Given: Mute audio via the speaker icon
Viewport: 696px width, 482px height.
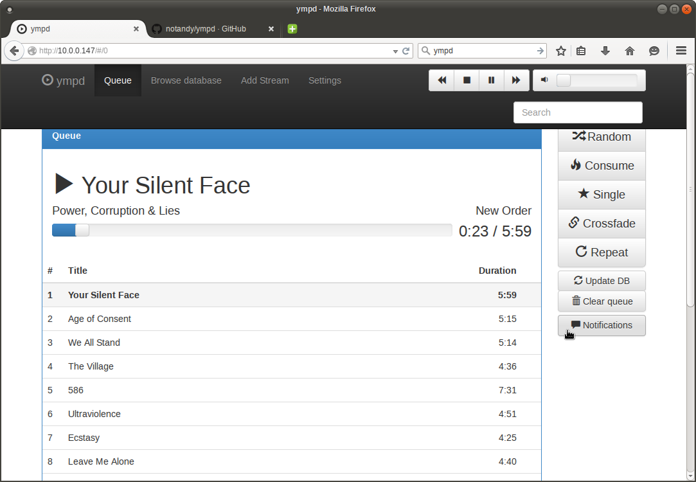Looking at the screenshot, I should coord(543,80).
